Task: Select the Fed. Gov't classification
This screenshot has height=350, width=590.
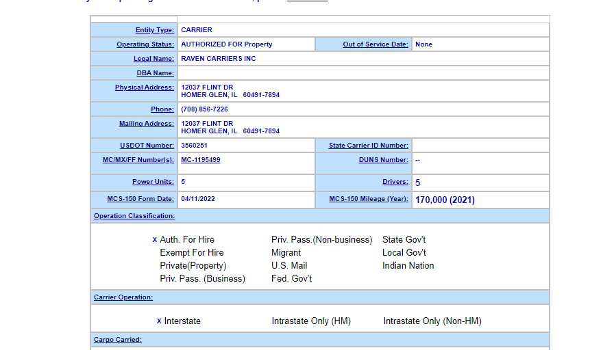Action: pos(292,279)
